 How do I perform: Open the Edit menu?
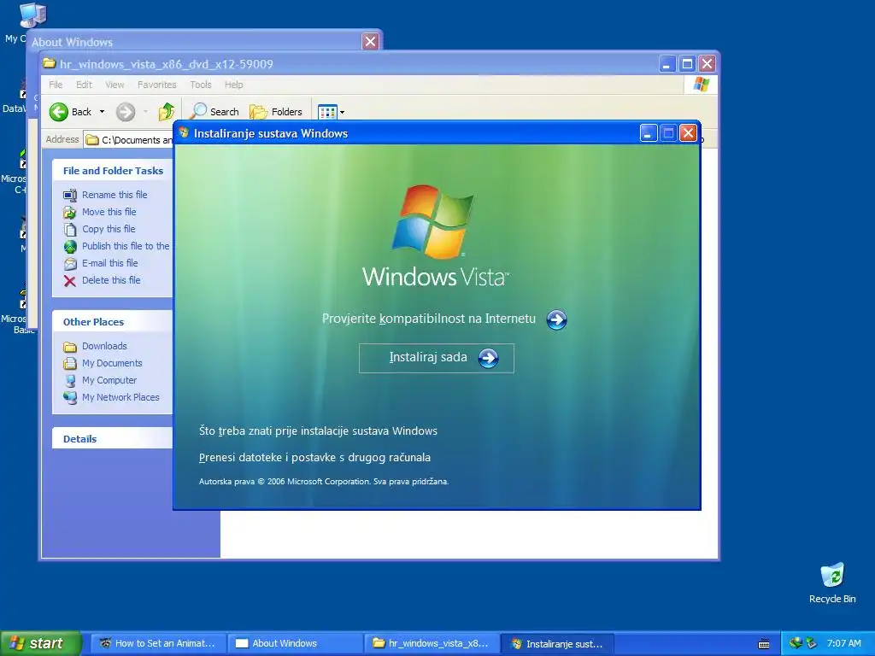85,85
